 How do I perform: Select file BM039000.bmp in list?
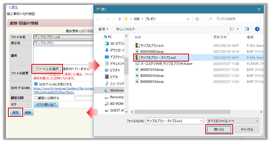(x=150, y=52)
